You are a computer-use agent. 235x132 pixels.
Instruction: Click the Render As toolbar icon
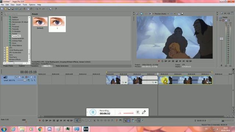(x=16, y=9)
